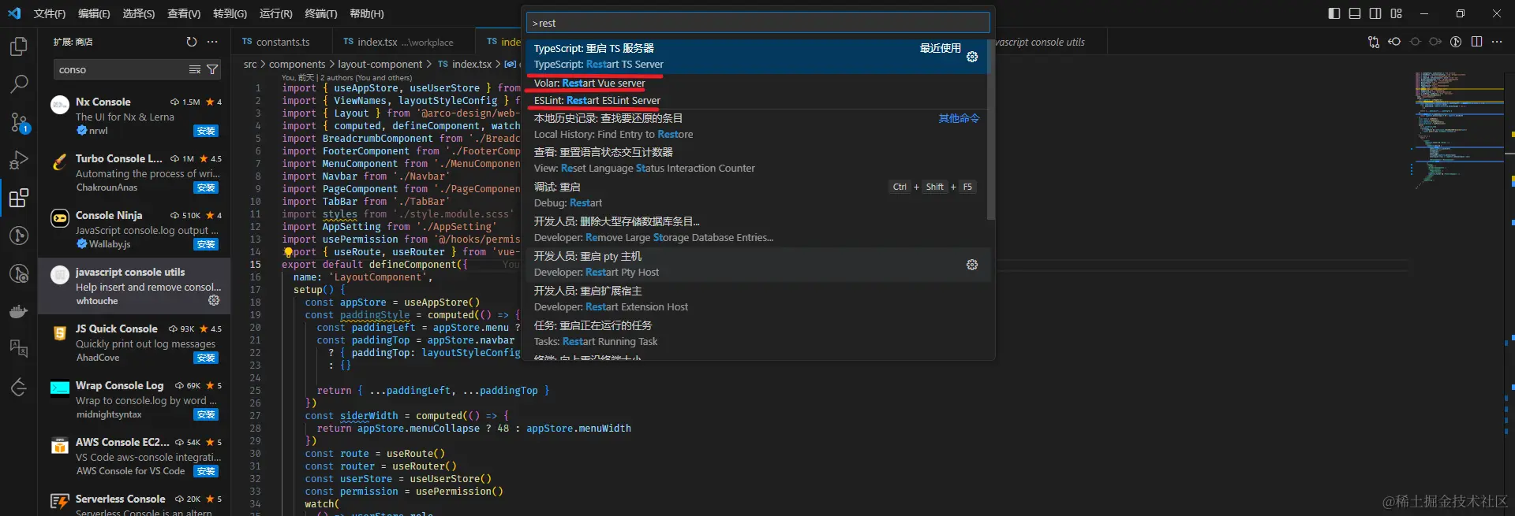Configure keybinding gear for Restart Pty Host
Image resolution: width=1515 pixels, height=516 pixels.
(x=972, y=265)
